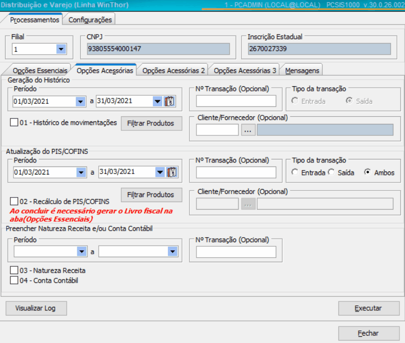
Task: Open end date dropdown in Atualização do PIS/COFINS
Action: pos(160,172)
